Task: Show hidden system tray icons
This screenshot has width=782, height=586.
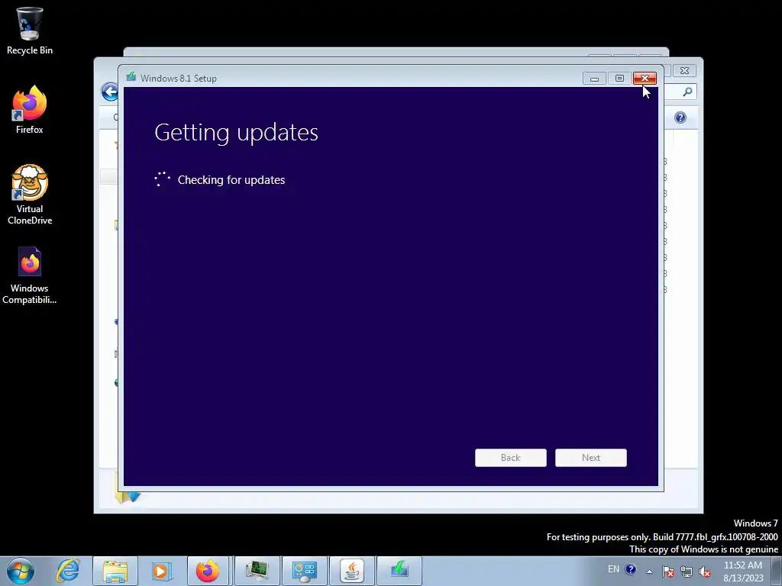Action: click(649, 571)
